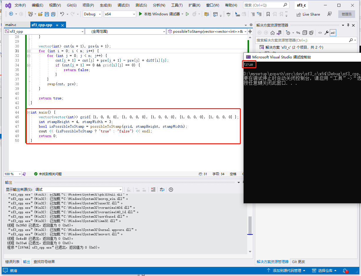Pin the sf3_cpp.cpp tab

pyautogui.click(x=57, y=25)
